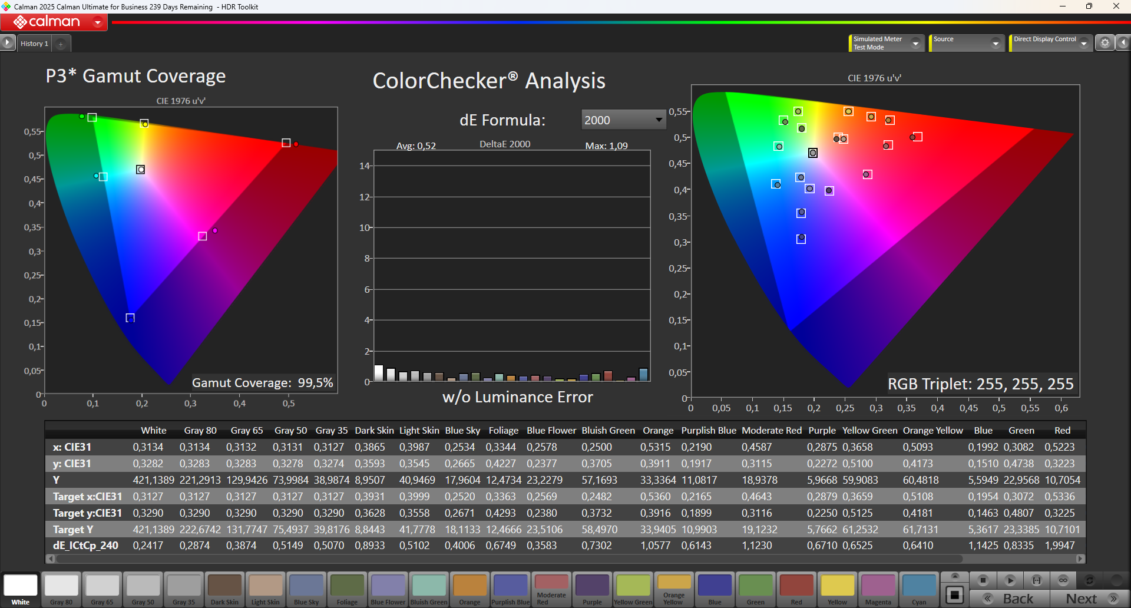Click the Target x:CIE31 row label

pos(87,497)
